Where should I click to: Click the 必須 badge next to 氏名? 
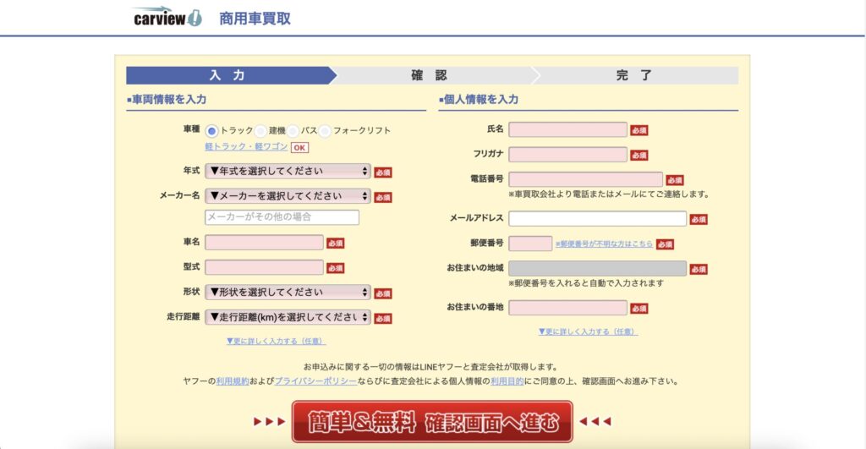coord(639,130)
